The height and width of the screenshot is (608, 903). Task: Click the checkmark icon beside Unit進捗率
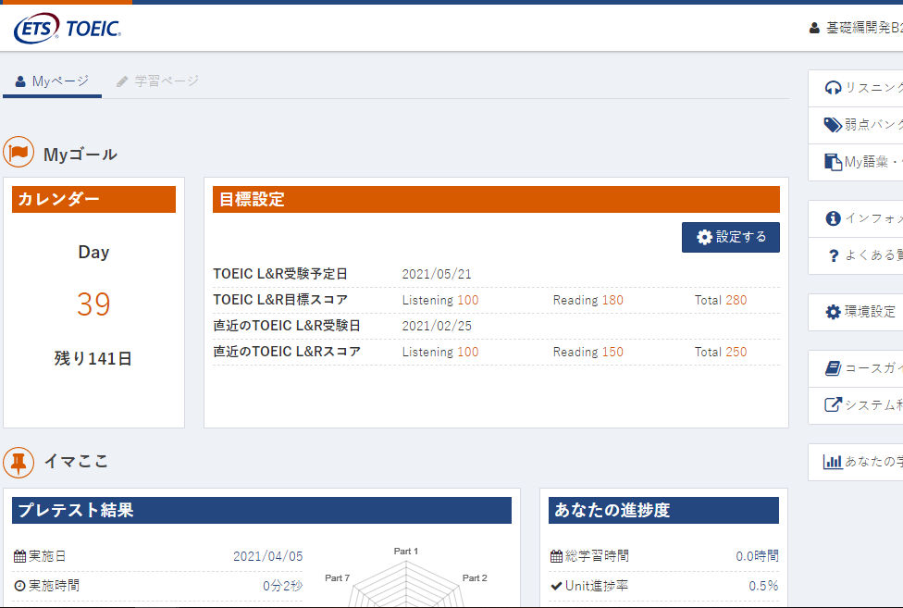click(556, 586)
